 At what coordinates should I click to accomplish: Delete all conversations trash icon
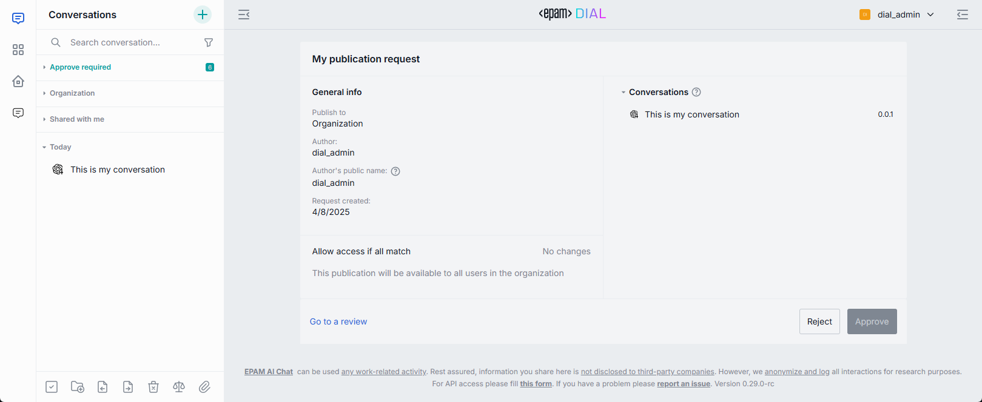tap(153, 387)
